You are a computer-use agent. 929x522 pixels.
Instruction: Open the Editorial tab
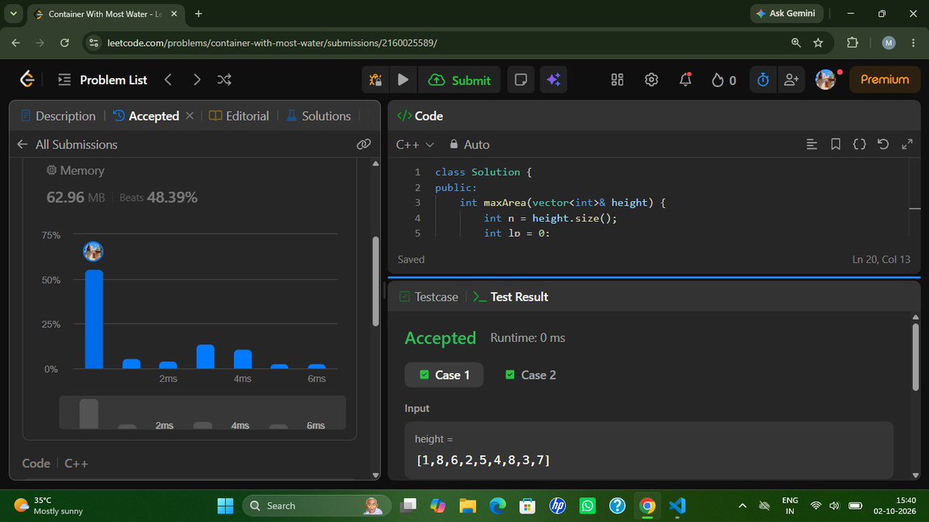[239, 116]
